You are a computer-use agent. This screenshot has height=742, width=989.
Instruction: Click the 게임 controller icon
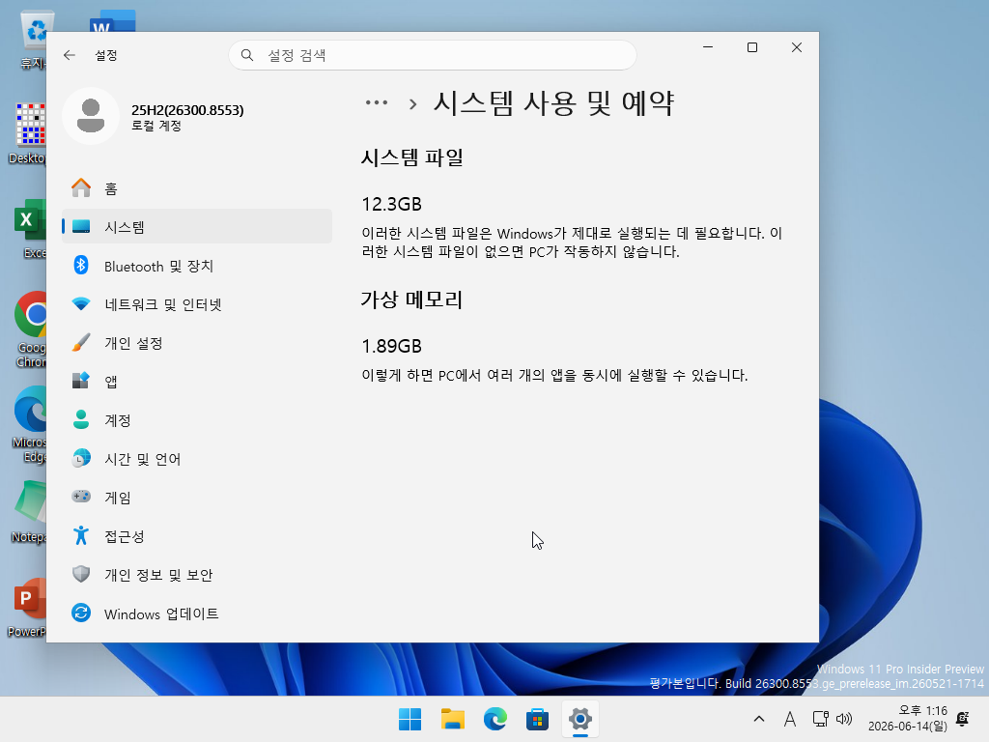81,497
